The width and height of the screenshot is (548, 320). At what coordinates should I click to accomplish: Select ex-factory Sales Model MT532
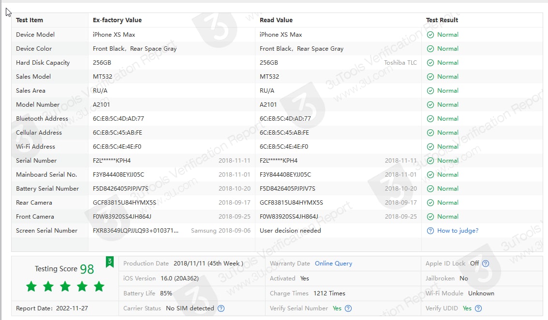coord(103,77)
